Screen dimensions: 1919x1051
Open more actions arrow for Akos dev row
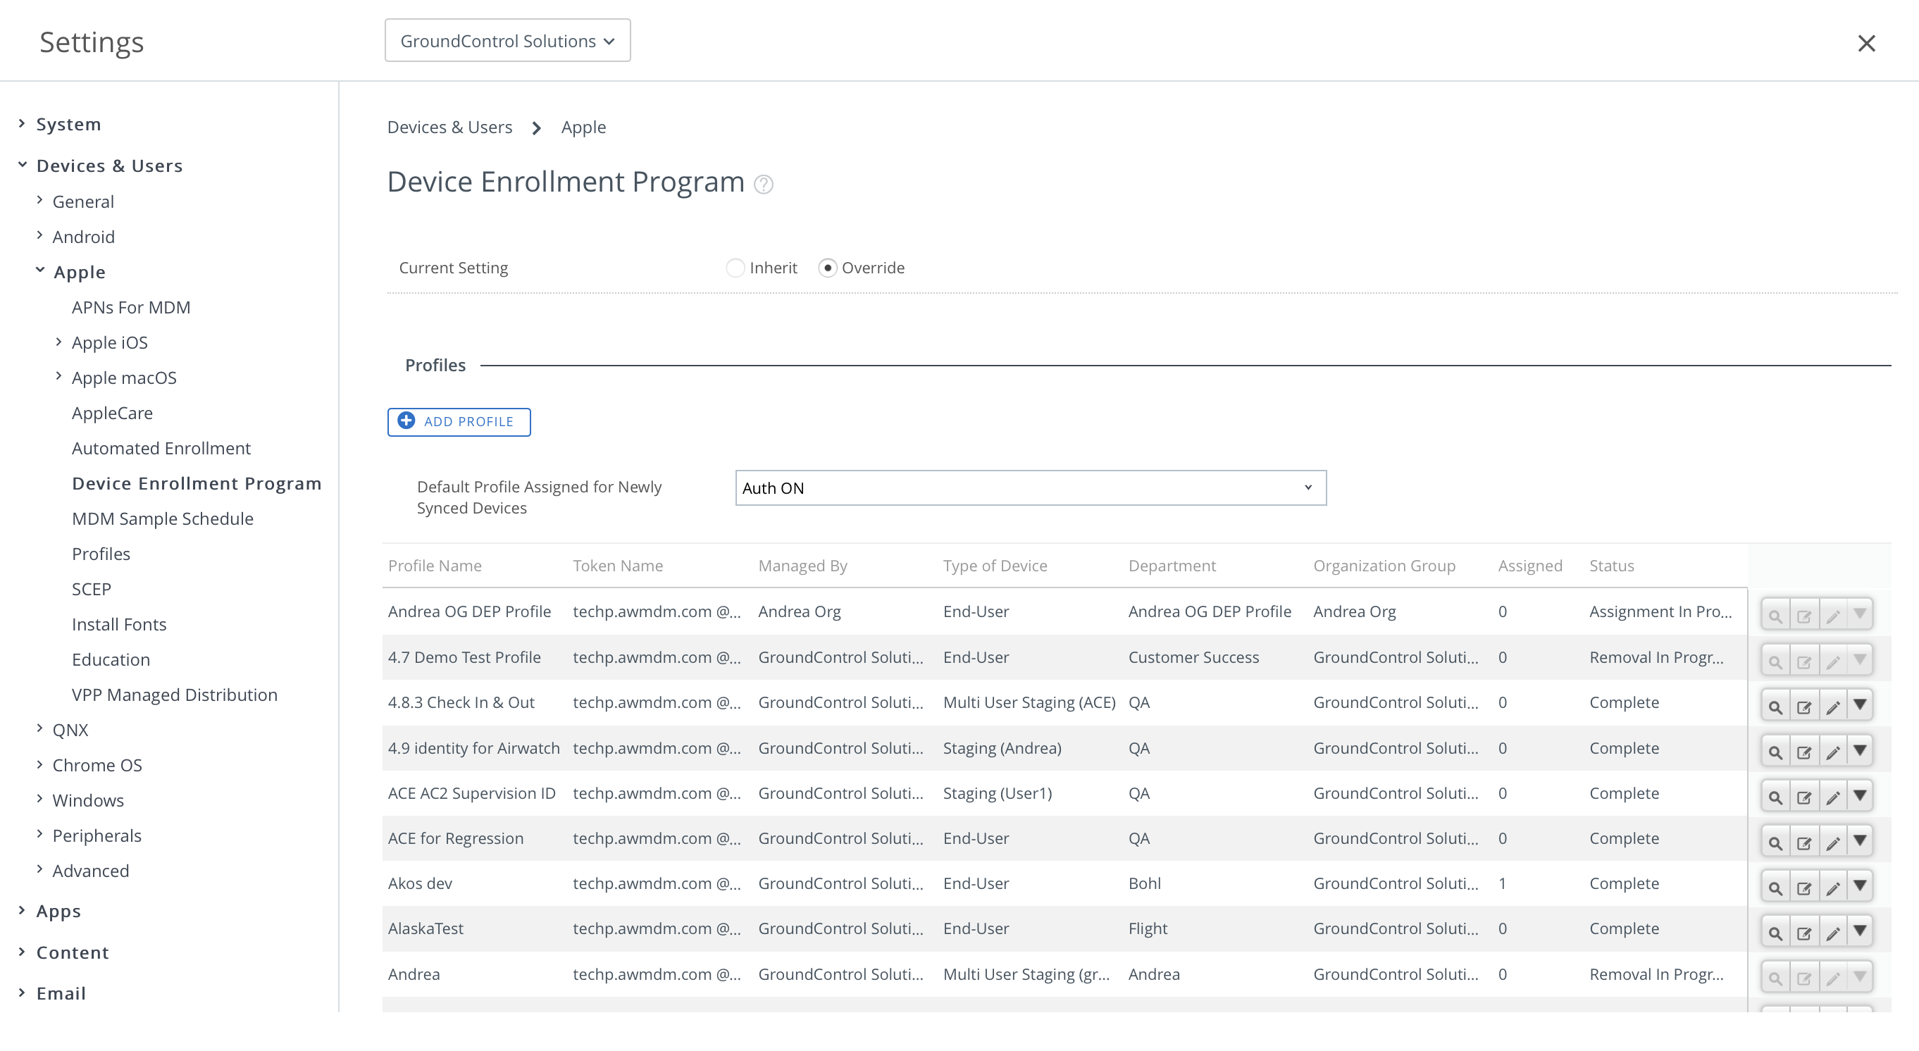coord(1859,885)
